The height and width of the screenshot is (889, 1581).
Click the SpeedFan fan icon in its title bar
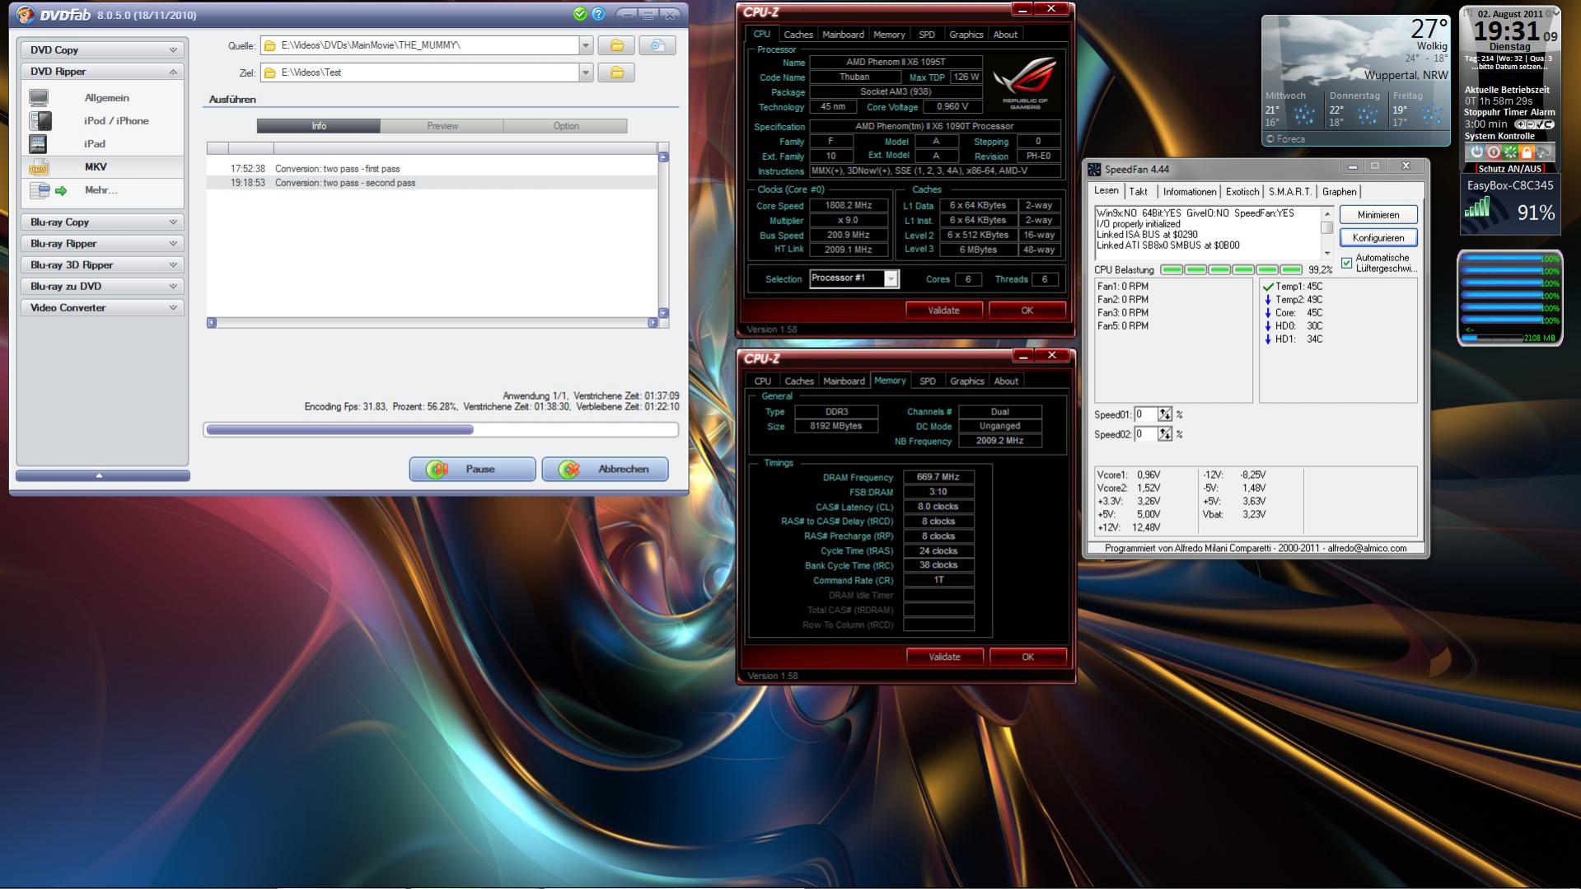pos(1094,170)
